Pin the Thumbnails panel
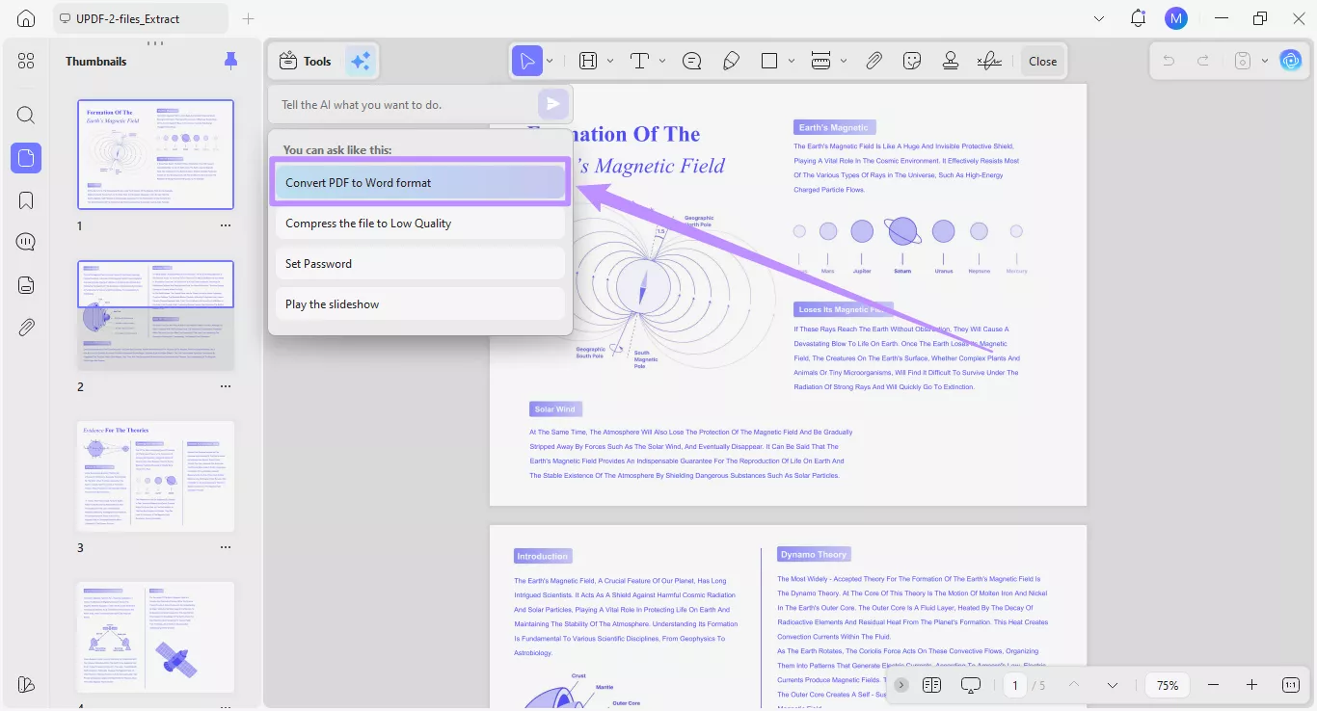Viewport: 1317px width, 711px height. click(x=230, y=60)
